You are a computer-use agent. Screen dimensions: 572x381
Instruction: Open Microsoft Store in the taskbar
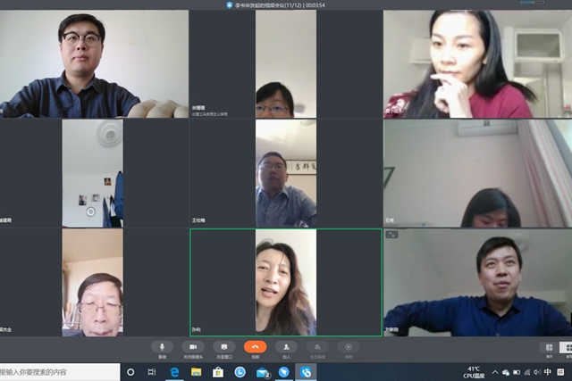(x=218, y=372)
